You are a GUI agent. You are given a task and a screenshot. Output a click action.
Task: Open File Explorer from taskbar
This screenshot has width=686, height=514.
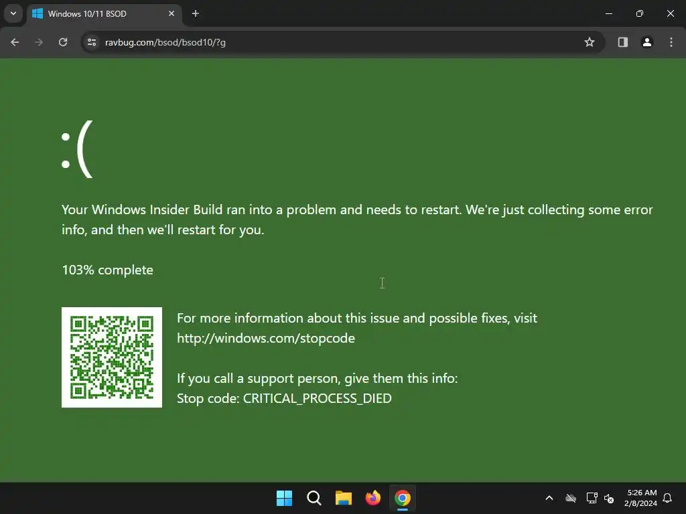coord(344,498)
